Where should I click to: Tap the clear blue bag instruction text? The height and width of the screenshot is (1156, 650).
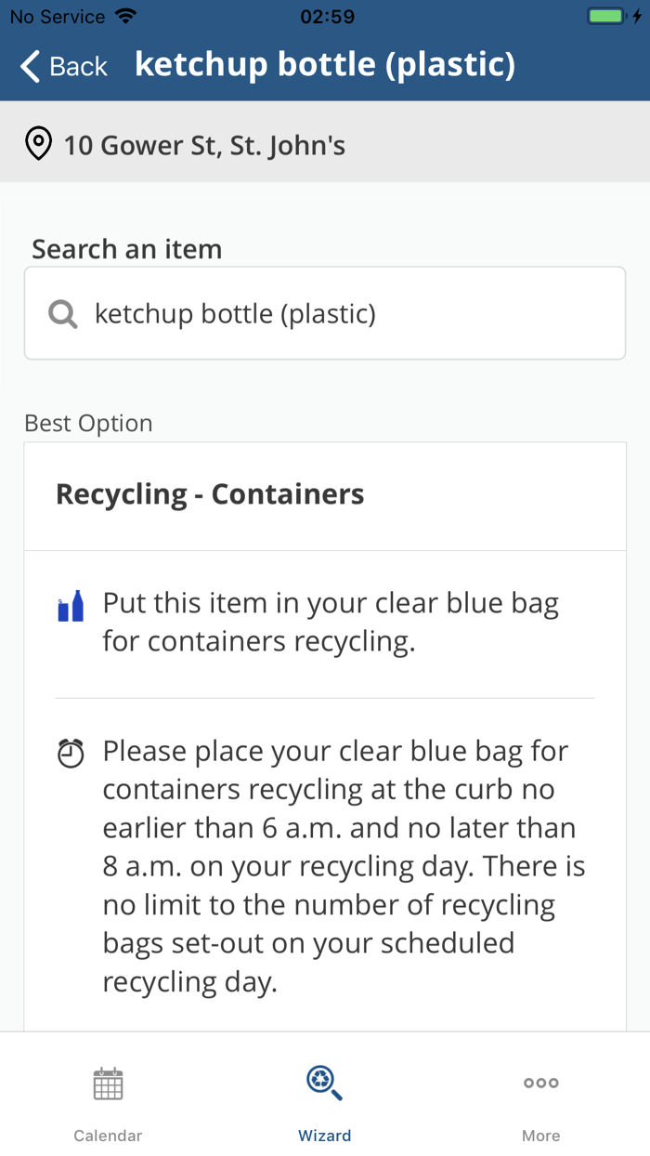click(x=330, y=621)
